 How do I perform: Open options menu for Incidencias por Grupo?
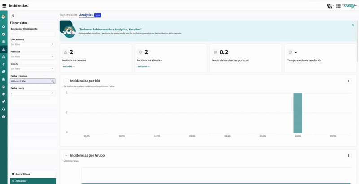(x=348, y=156)
